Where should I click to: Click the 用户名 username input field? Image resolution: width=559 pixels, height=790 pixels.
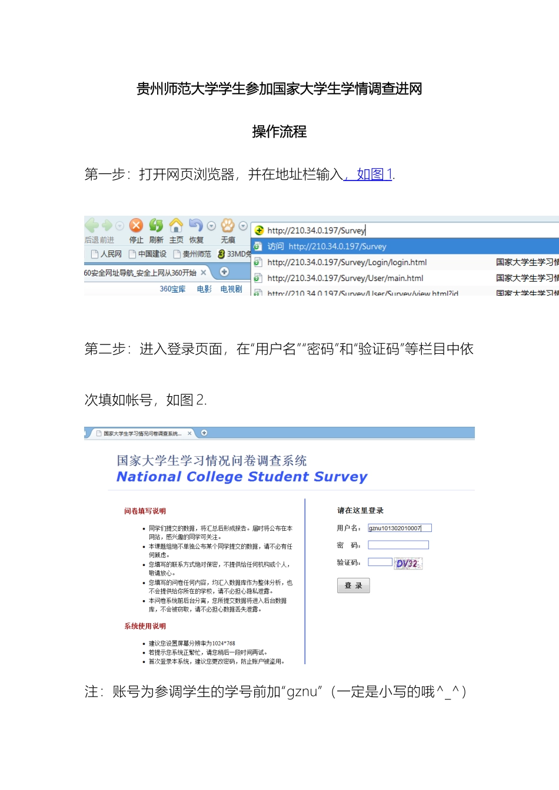[400, 528]
